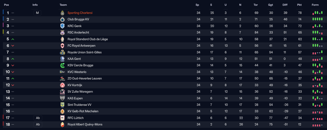Click the Form column header
This screenshot has width=327, height=130.
pyautogui.click(x=315, y=5)
